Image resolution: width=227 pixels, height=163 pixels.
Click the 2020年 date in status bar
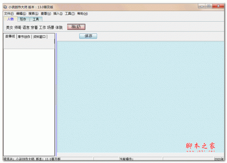[x=219, y=159]
